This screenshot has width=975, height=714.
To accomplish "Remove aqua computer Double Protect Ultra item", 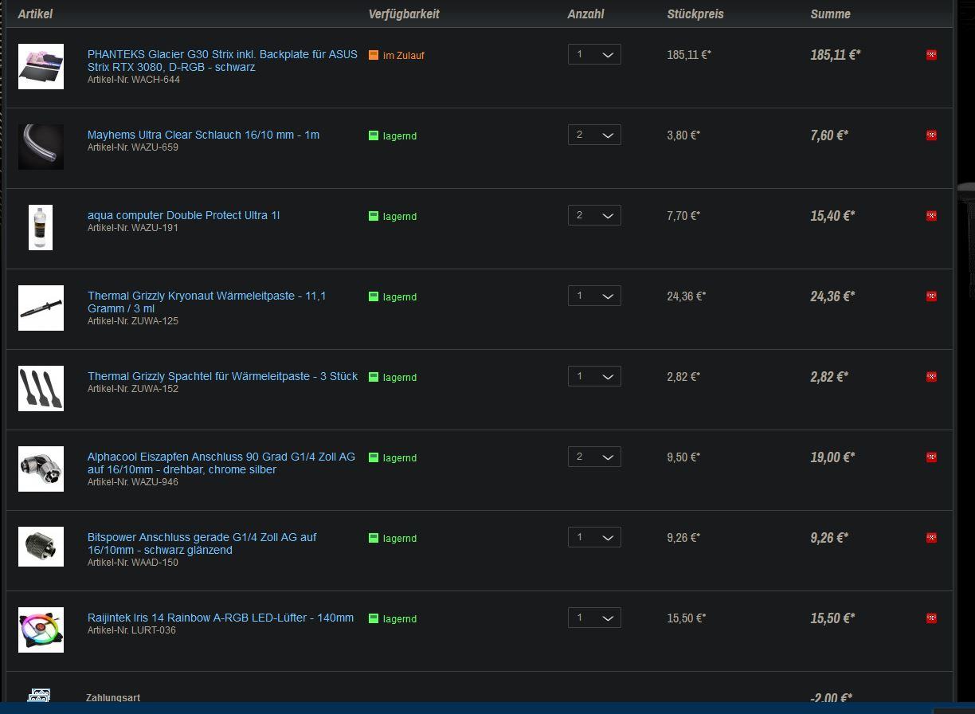I will coord(931,216).
